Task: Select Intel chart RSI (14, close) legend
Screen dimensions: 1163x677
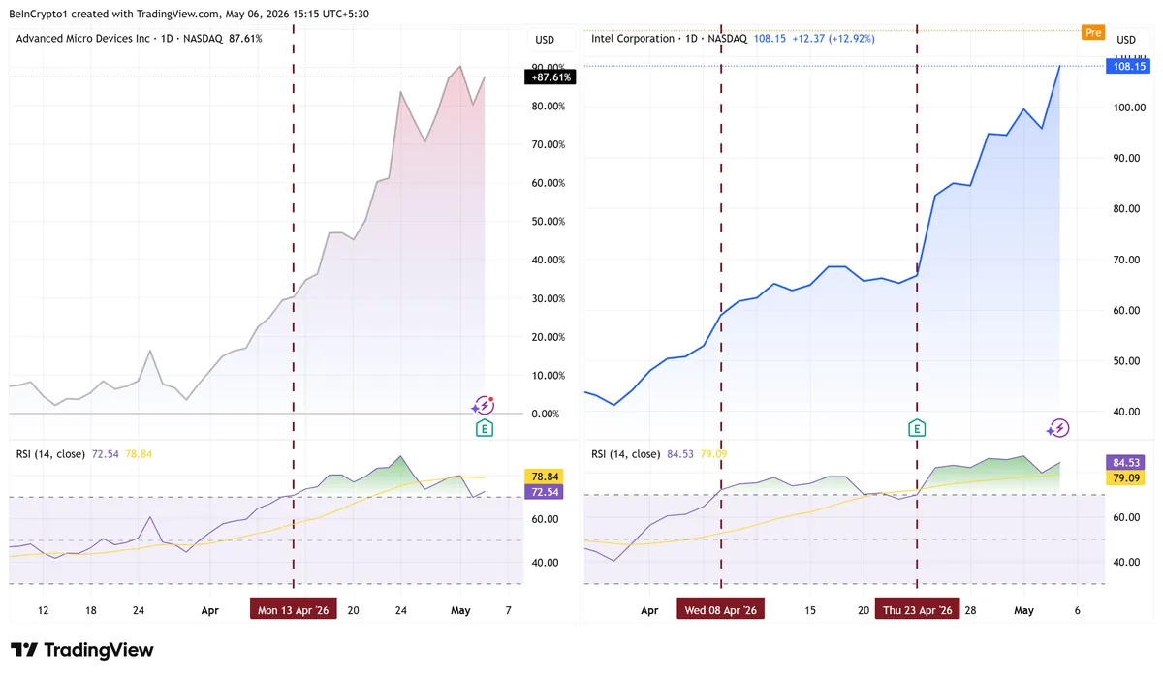Action: (626, 453)
